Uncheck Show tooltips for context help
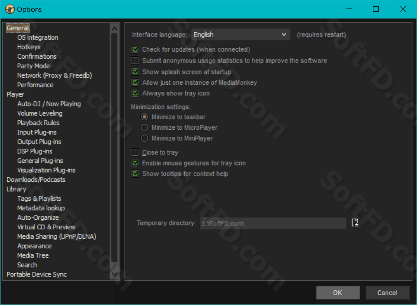The width and height of the screenshot is (417, 305). click(x=135, y=174)
